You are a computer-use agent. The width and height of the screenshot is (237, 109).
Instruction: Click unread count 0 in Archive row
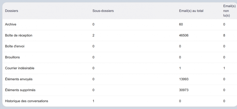click(224, 24)
